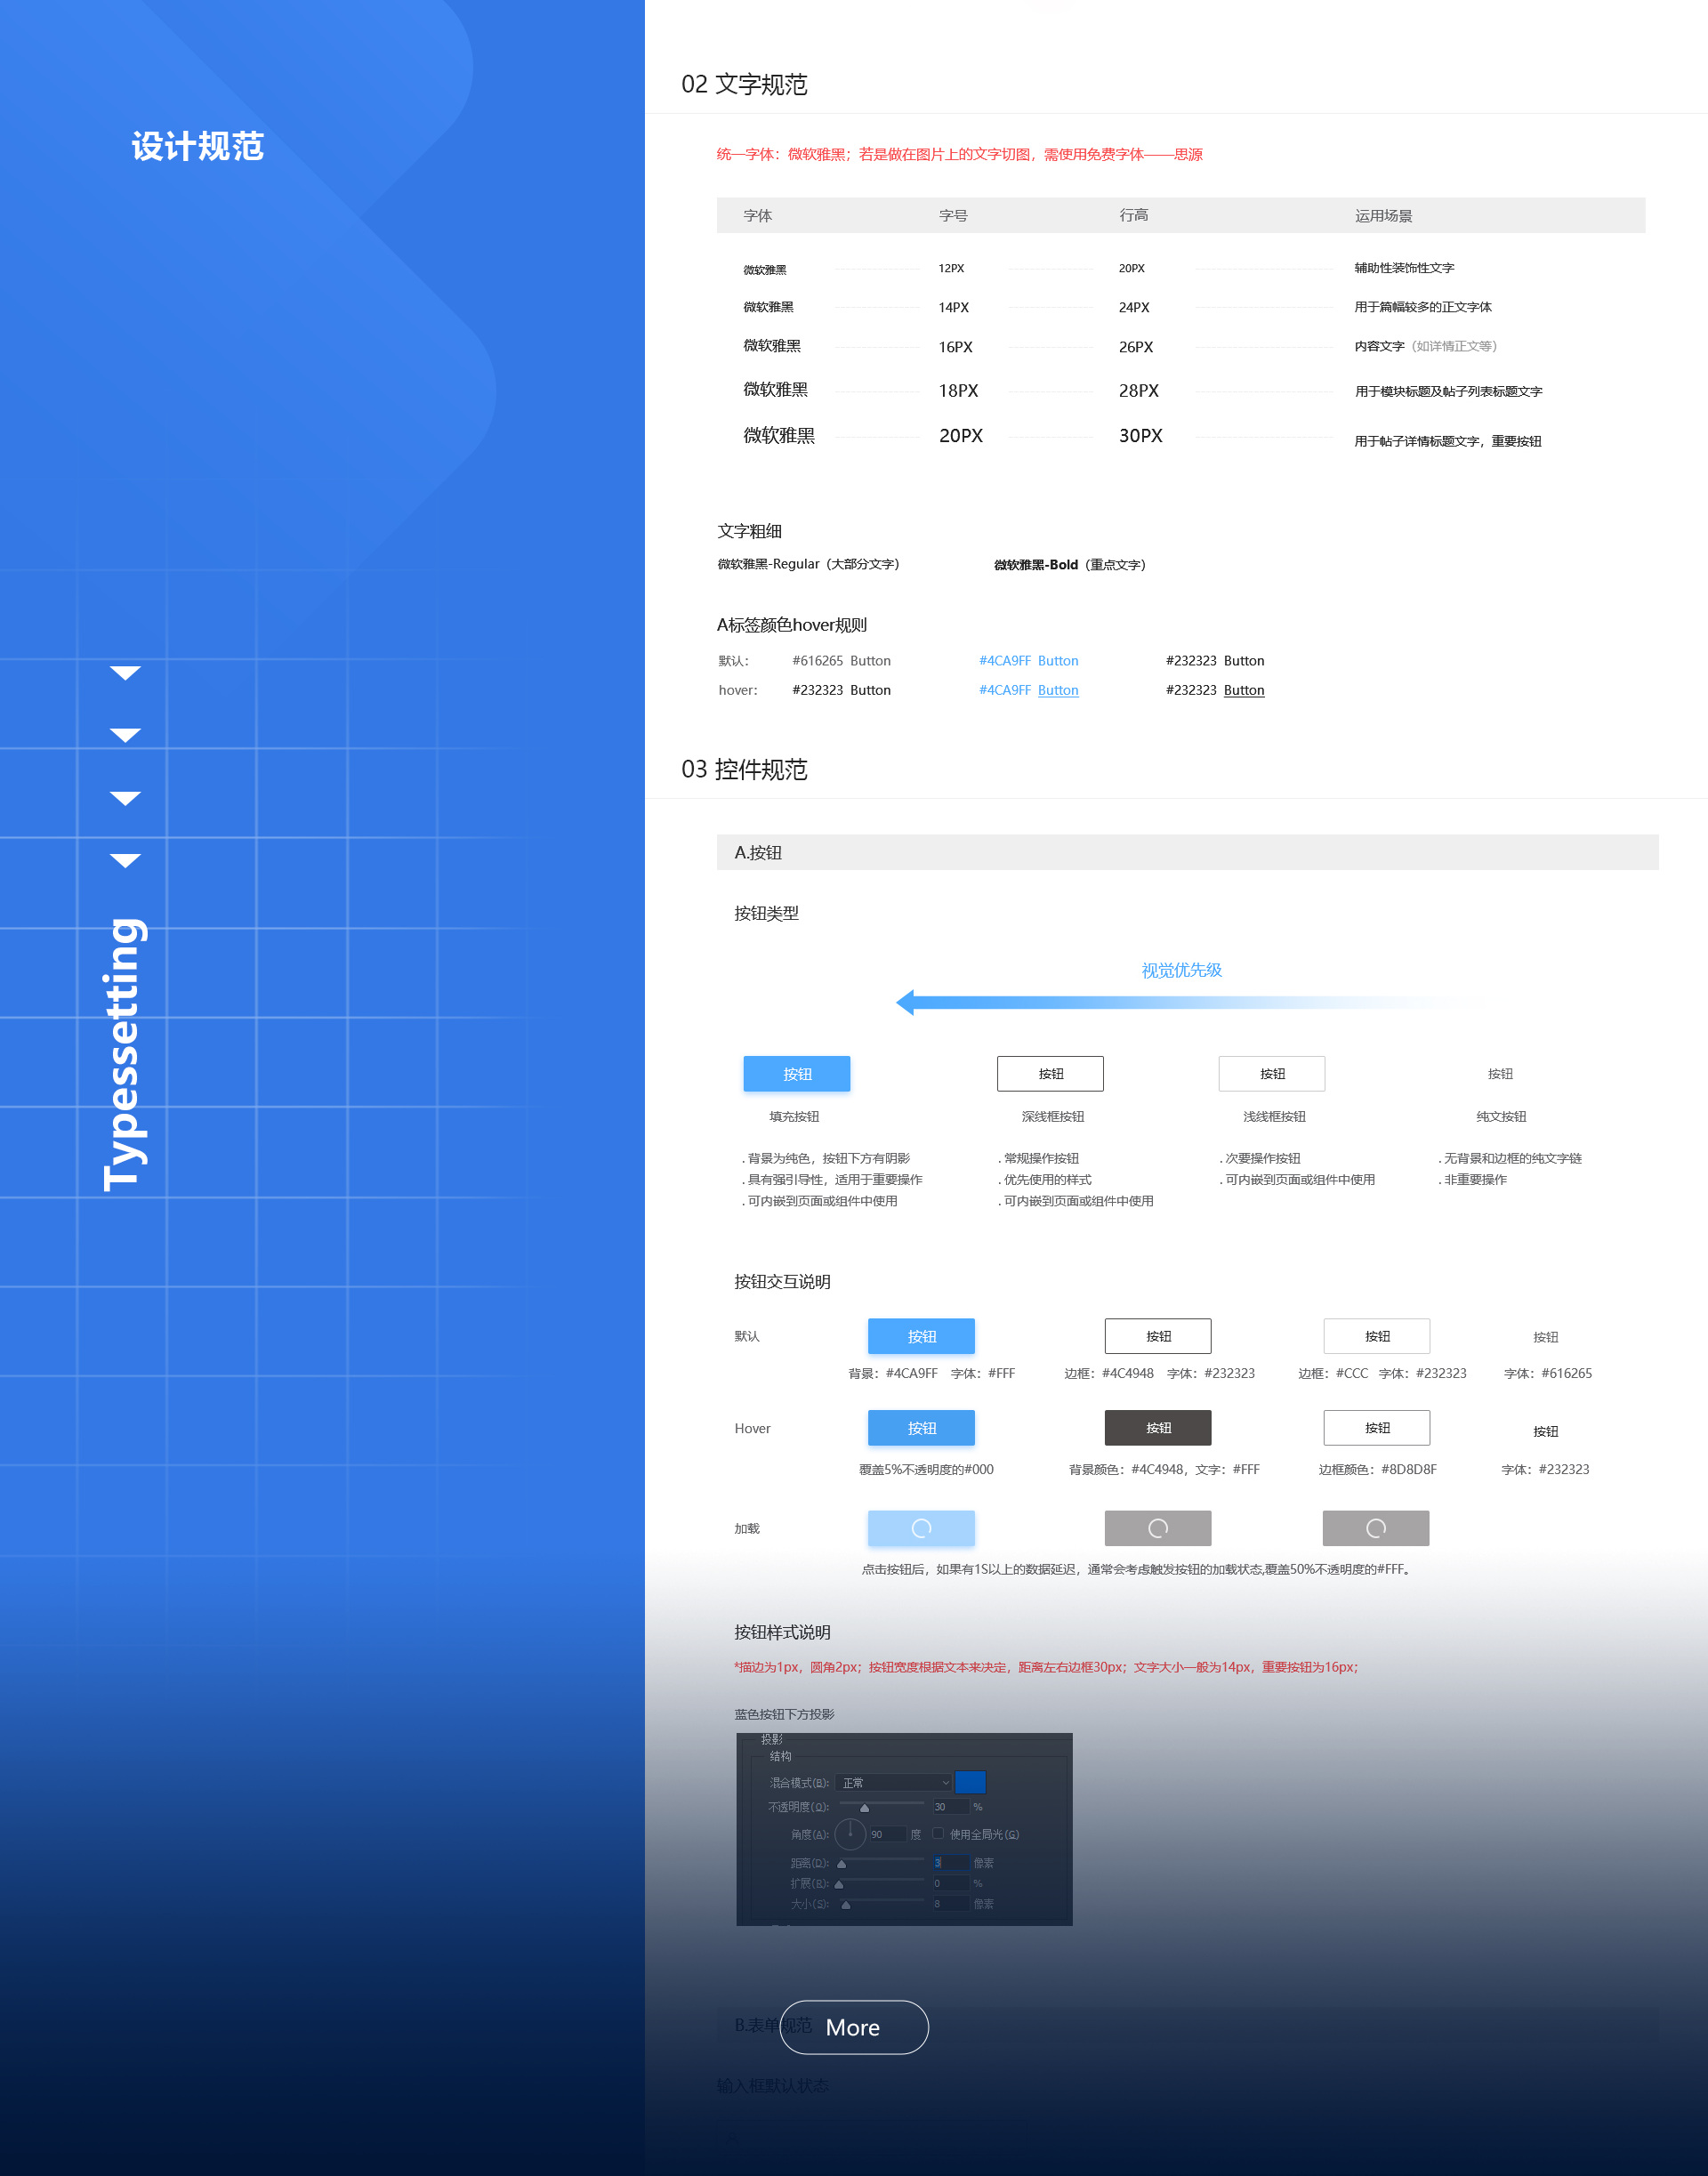Click the More button

pyautogui.click(x=853, y=2027)
